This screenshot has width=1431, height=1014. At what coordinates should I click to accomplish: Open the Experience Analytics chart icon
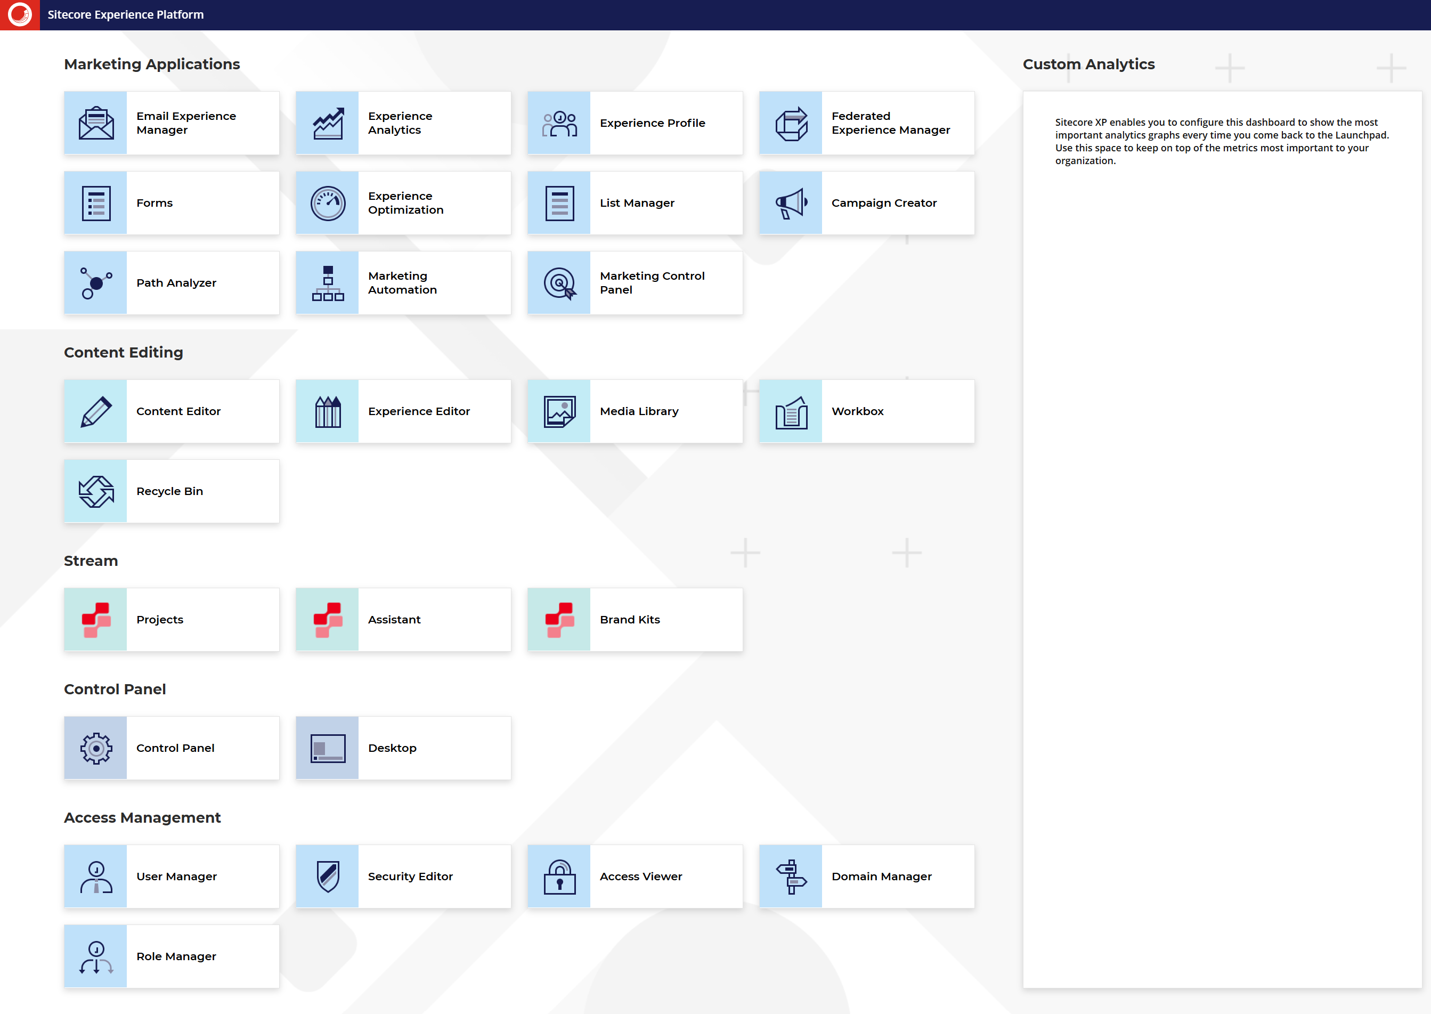tap(327, 123)
